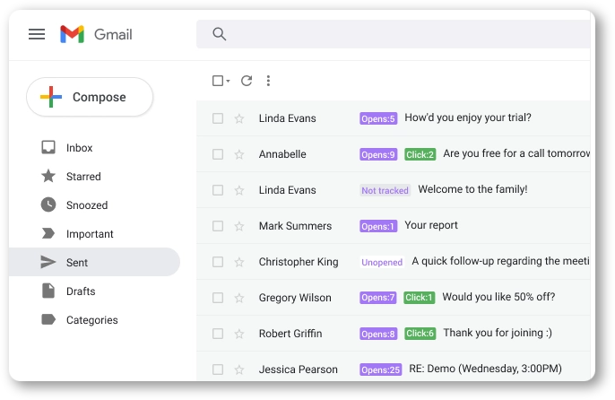
Task: Star the Annabelle email
Action: 238,154
